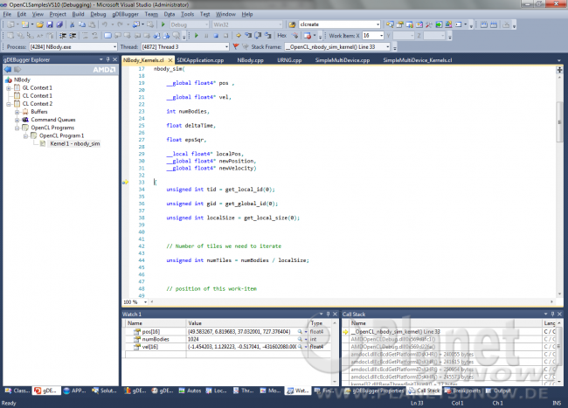Viewport: 568px width, 408px height.
Task: Pin the gDEBugger Explorer panel
Action: tap(107, 59)
